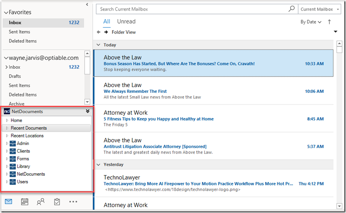Click the Clients cabinet icon
Viewport: 346px width, 213px height.
pos(13,151)
